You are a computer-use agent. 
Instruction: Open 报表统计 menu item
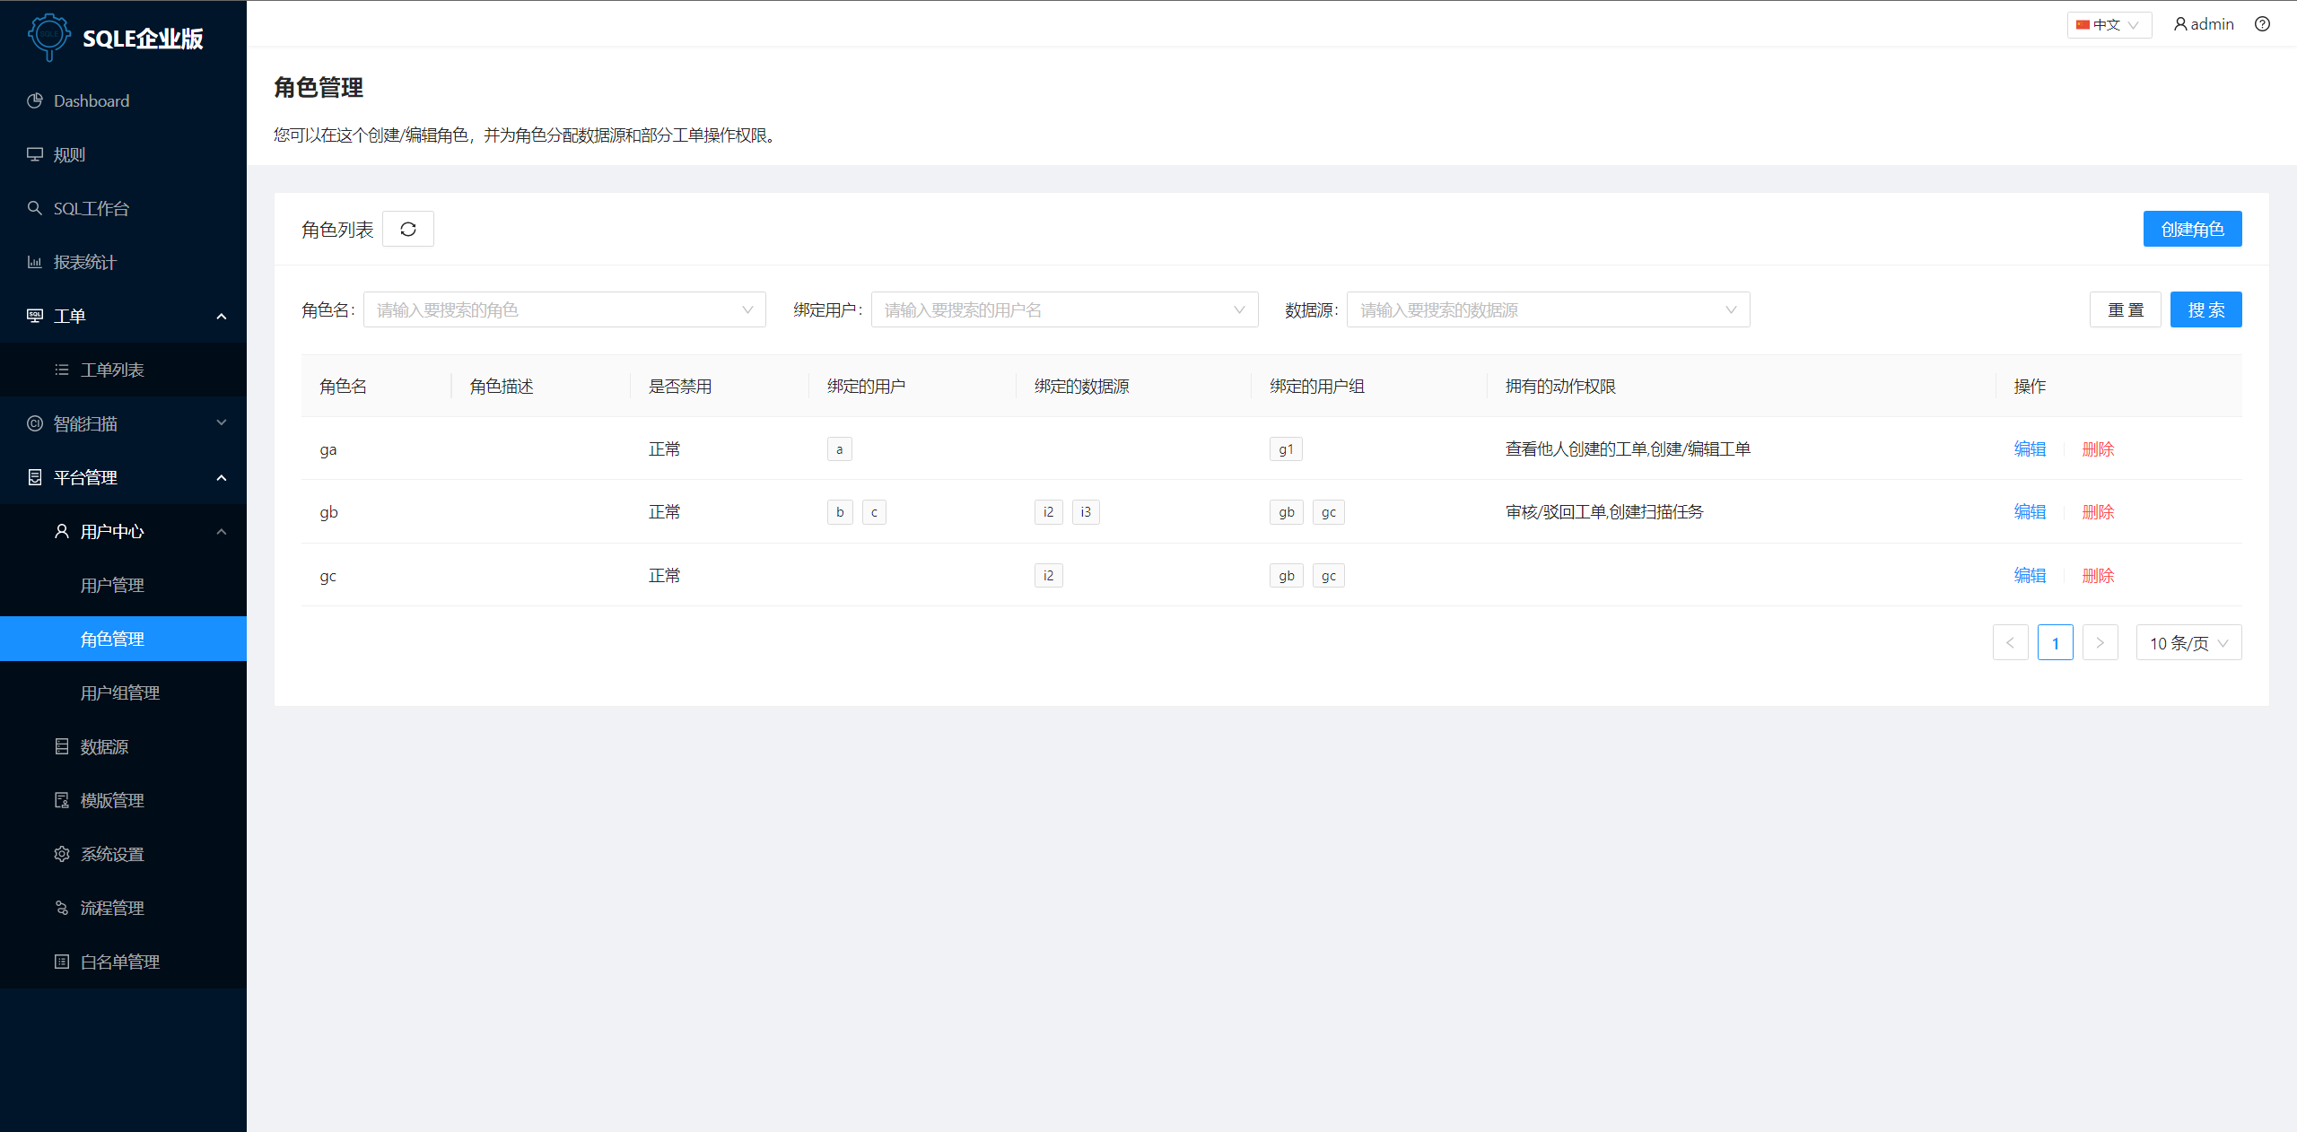pos(123,262)
